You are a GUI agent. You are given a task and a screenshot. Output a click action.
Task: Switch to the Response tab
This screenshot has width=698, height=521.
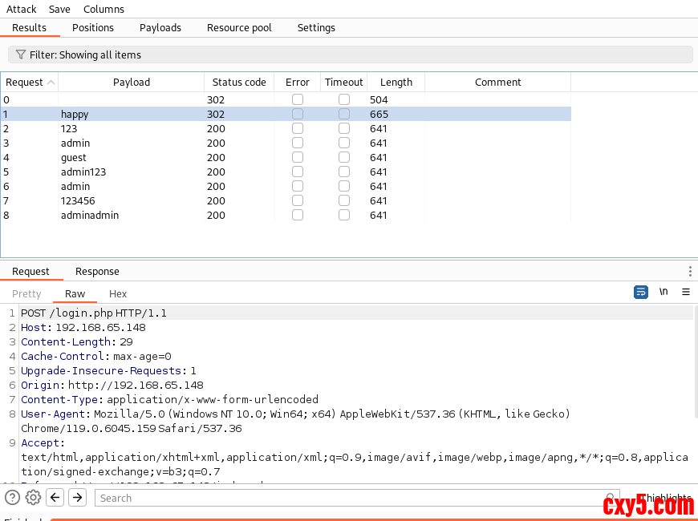click(97, 272)
